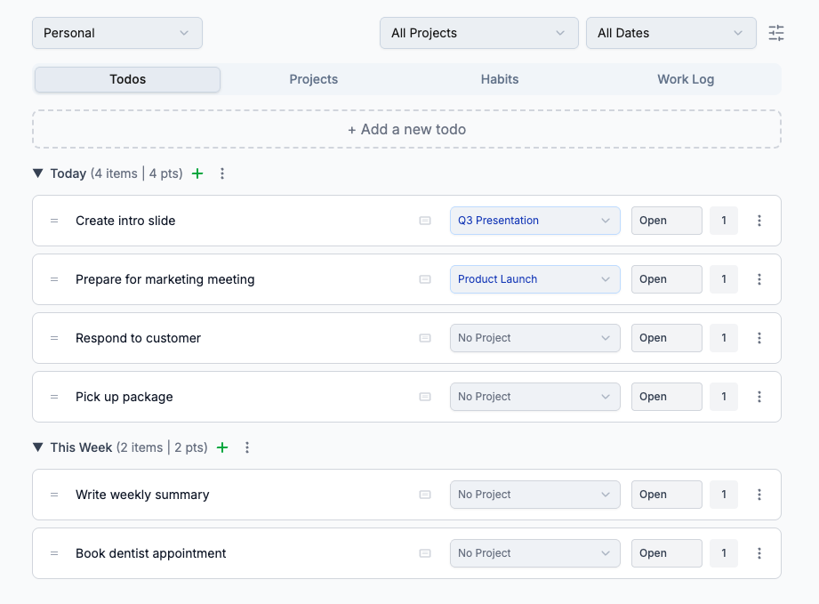Image resolution: width=819 pixels, height=604 pixels.
Task: Toggle Open status on Prepare for marketing meeting
Action: click(666, 279)
